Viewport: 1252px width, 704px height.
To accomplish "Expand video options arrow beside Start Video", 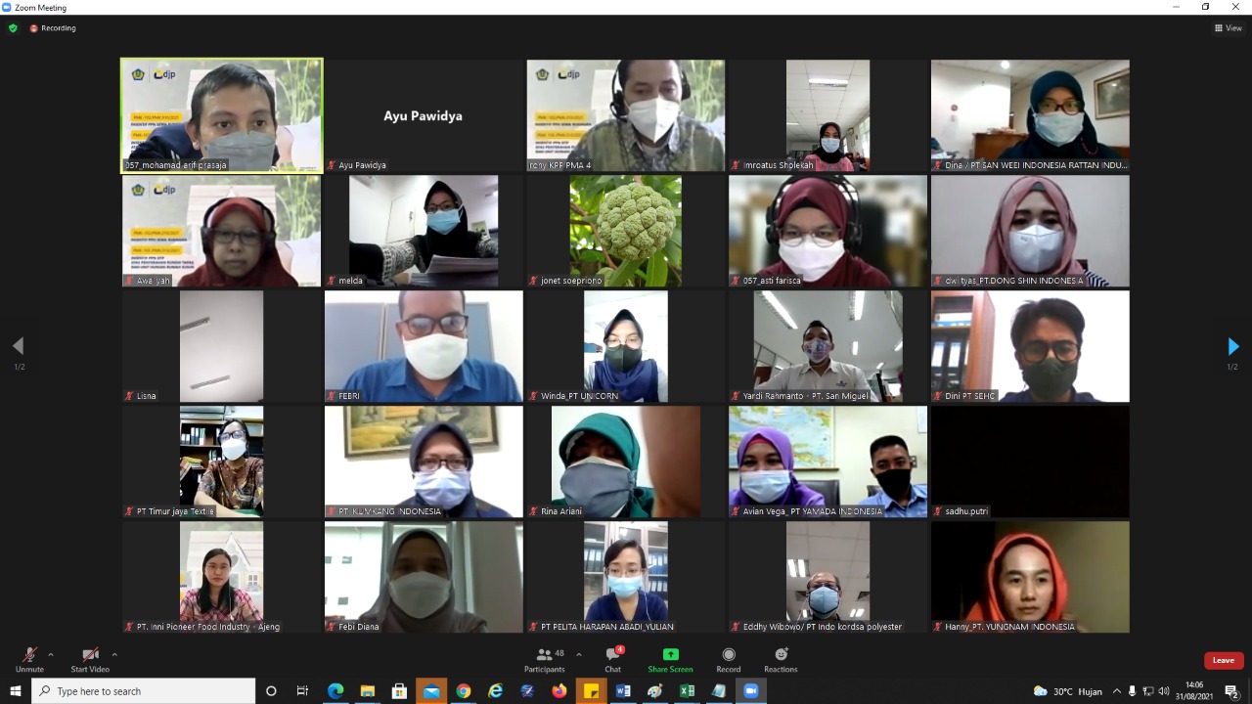I will click(x=114, y=655).
